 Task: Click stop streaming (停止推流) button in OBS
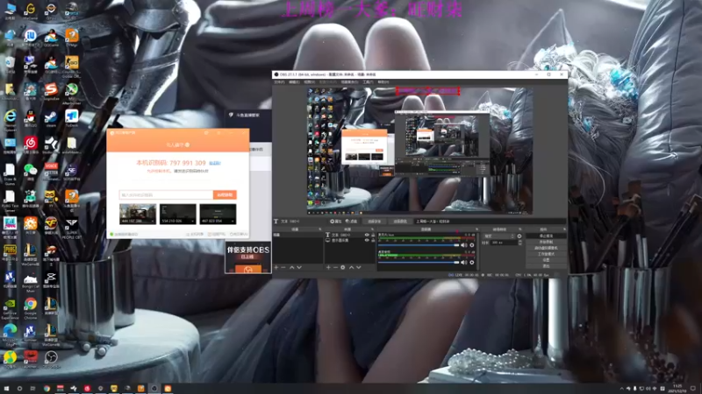pyautogui.click(x=546, y=236)
